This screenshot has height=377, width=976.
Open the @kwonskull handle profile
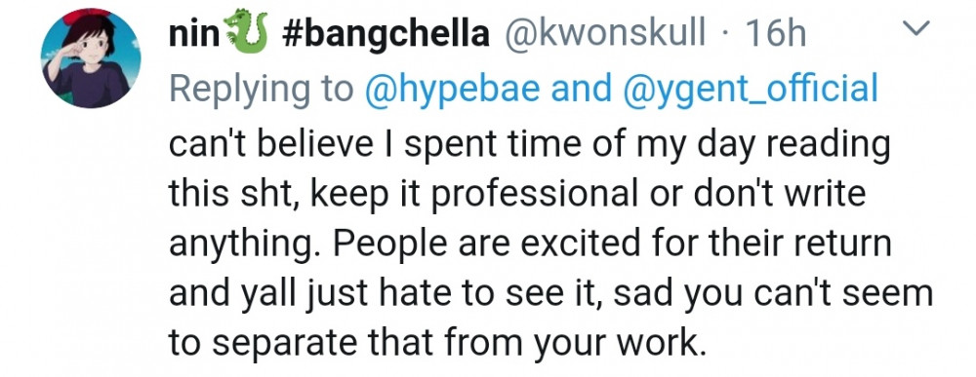603,33
